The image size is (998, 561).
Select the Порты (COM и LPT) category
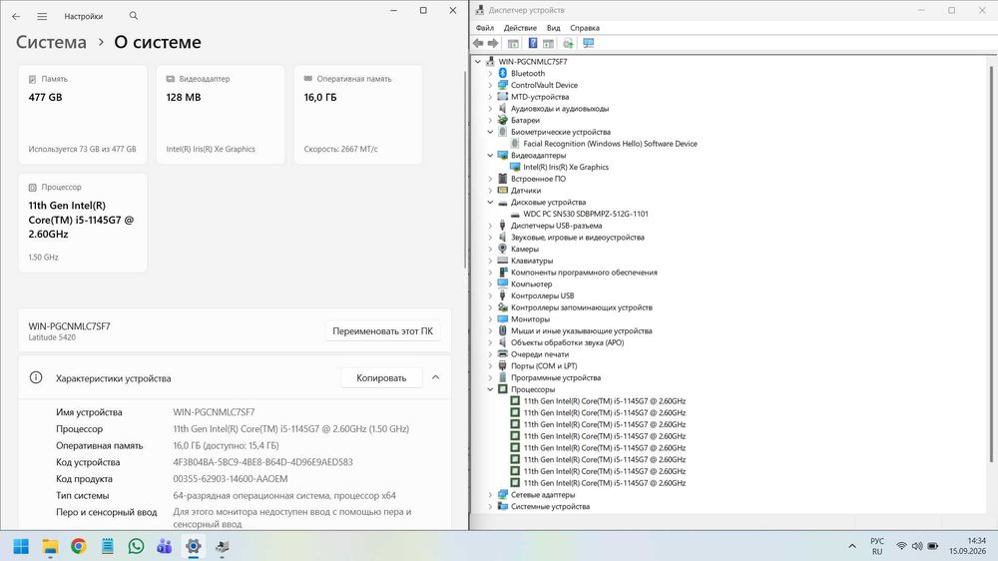coord(544,366)
